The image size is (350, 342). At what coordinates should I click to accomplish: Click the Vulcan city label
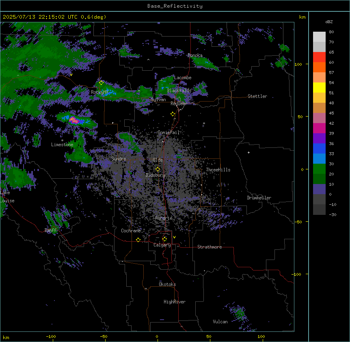pos(220,322)
